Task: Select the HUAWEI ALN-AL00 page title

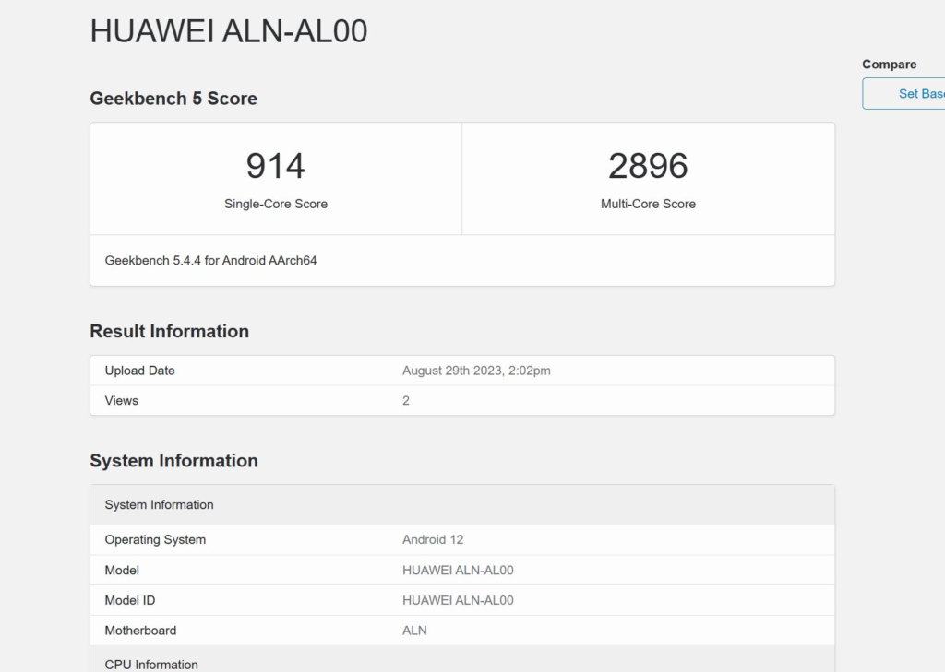Action: click(229, 31)
